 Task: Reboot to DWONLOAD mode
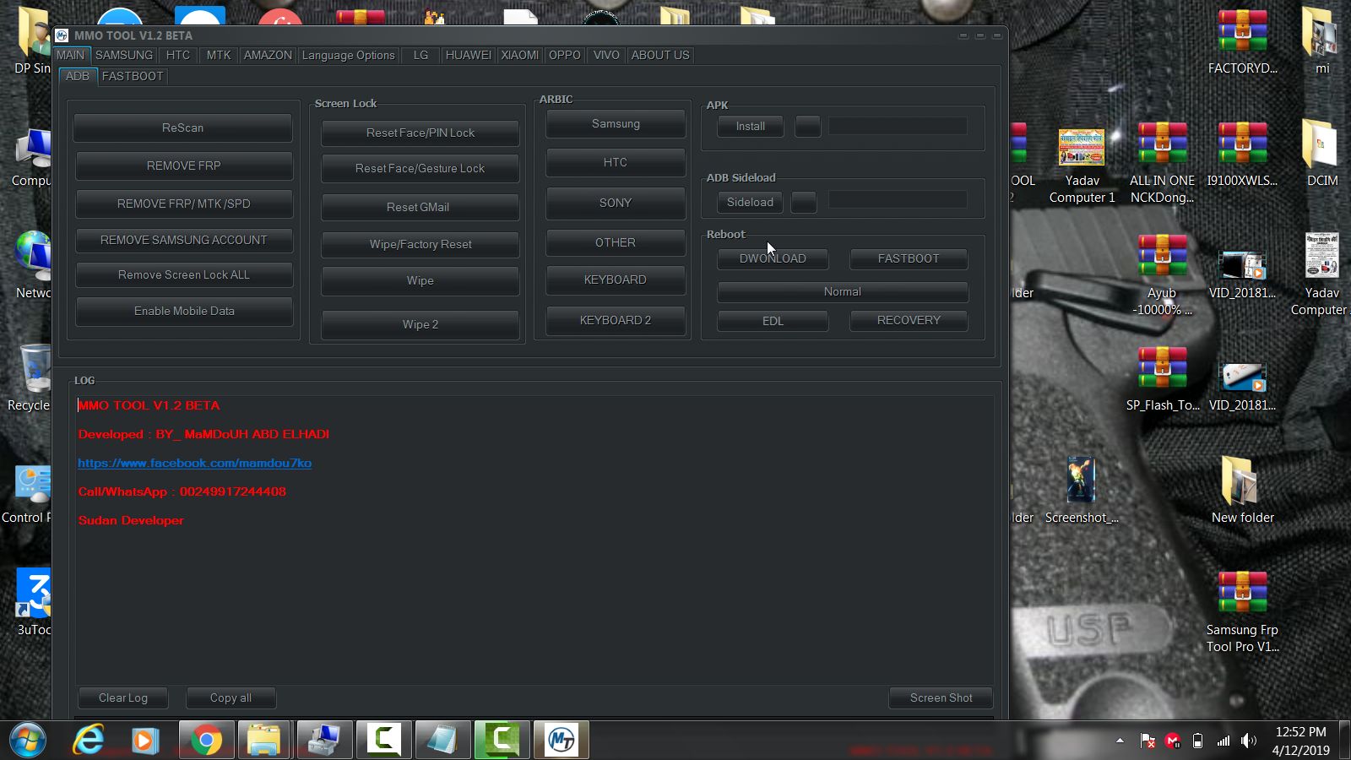773,259
